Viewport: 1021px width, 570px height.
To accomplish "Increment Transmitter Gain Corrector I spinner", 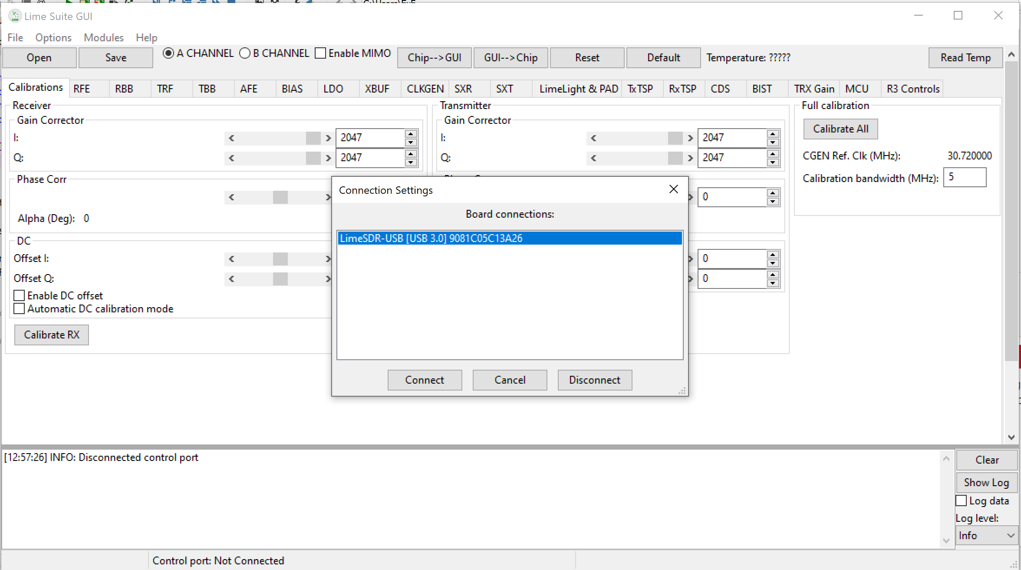I will point(773,133).
